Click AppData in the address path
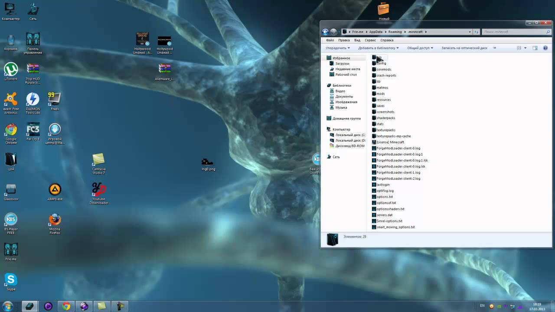555x312 pixels. (x=375, y=32)
